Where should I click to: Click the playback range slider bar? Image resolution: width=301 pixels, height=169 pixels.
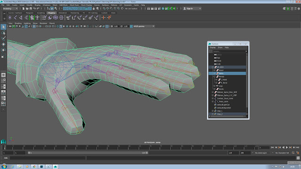[x=88, y=153]
